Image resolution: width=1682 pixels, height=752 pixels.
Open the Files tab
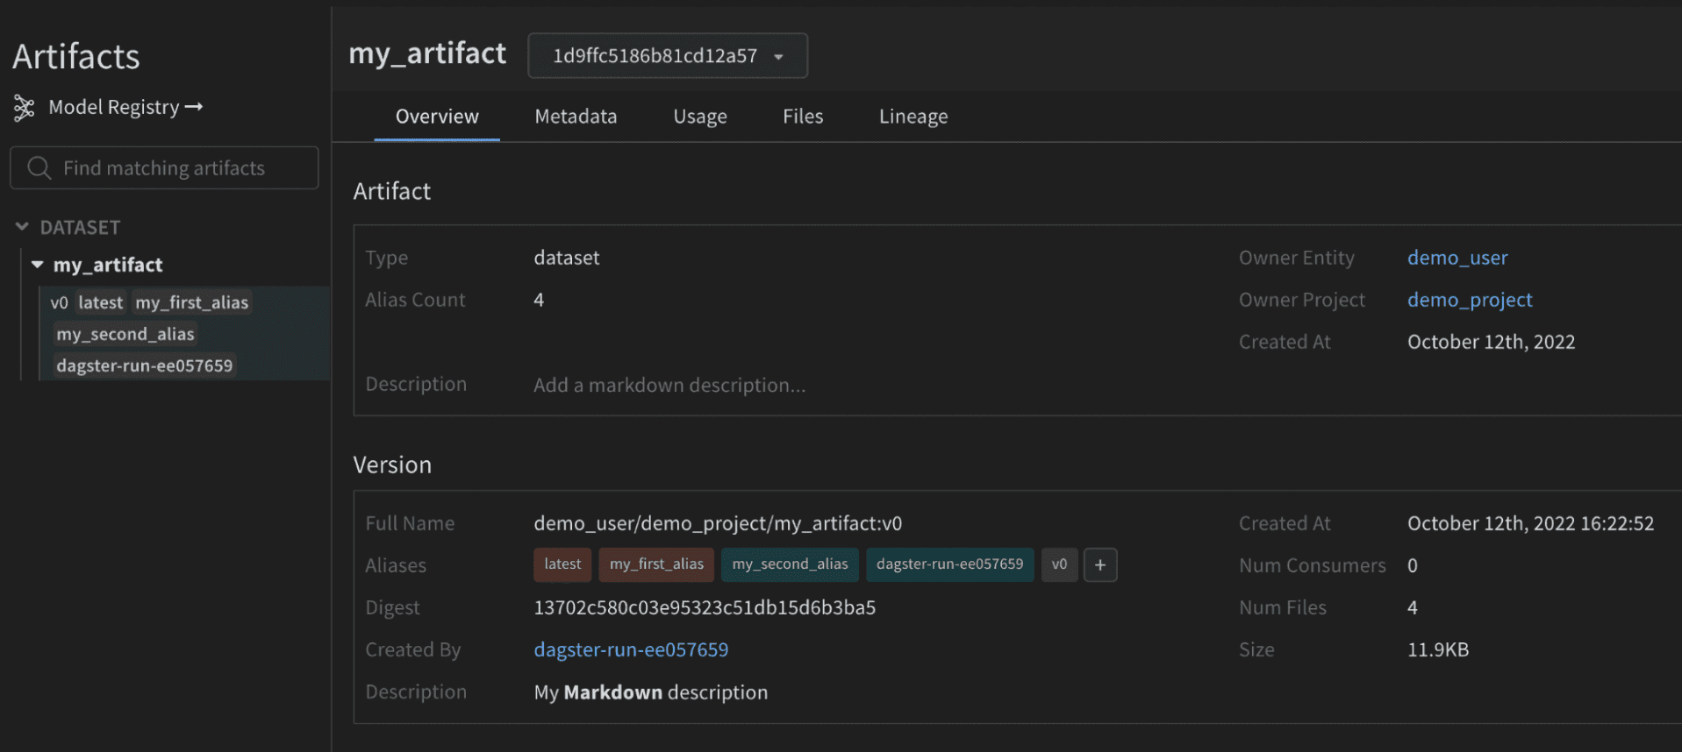[803, 116]
